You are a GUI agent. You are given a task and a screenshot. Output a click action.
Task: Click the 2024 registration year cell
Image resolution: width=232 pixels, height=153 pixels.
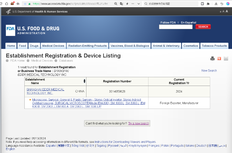pos(179,91)
